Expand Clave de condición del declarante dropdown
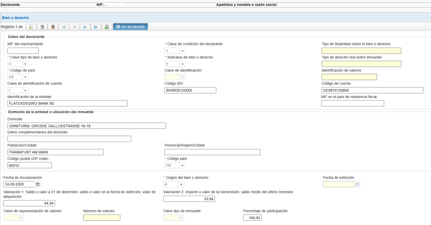The width and height of the screenshot is (431, 225). point(182,51)
